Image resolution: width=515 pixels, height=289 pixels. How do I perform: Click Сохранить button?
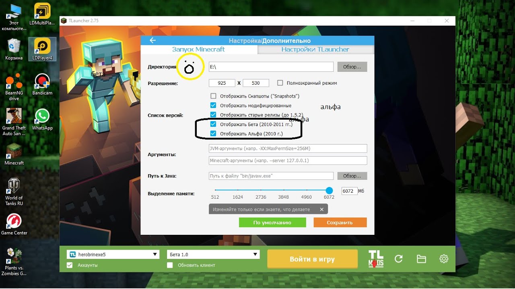[340, 222]
